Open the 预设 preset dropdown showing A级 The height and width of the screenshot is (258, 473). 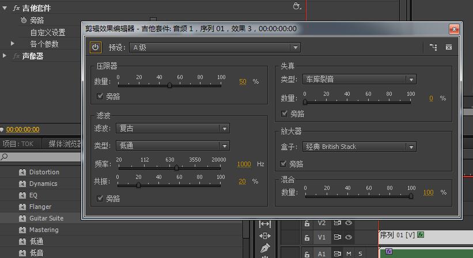(x=215, y=47)
